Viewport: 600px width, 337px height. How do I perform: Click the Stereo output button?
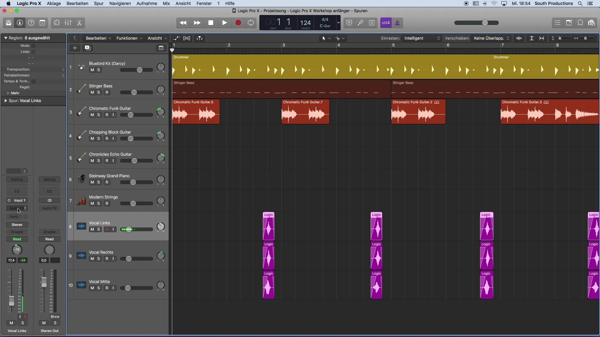pyautogui.click(x=17, y=225)
